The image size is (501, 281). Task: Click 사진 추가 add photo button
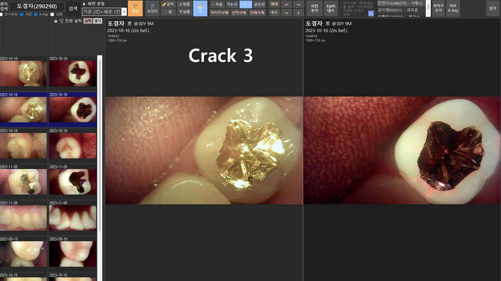tap(315, 8)
